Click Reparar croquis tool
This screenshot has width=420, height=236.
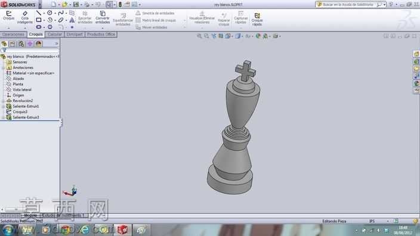point(224,19)
